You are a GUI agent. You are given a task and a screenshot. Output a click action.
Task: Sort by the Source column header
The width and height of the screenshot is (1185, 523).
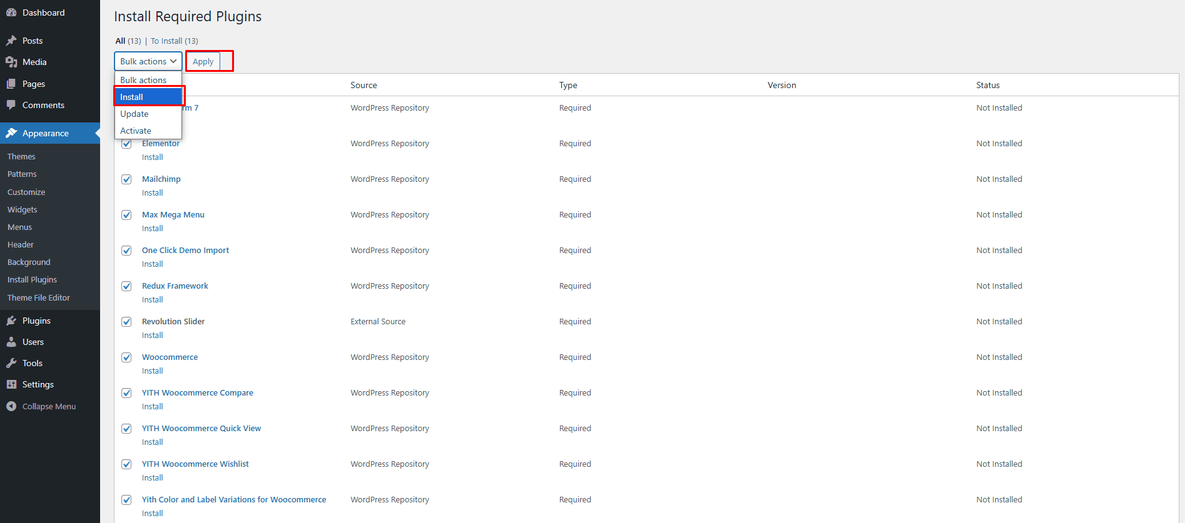pyautogui.click(x=364, y=85)
